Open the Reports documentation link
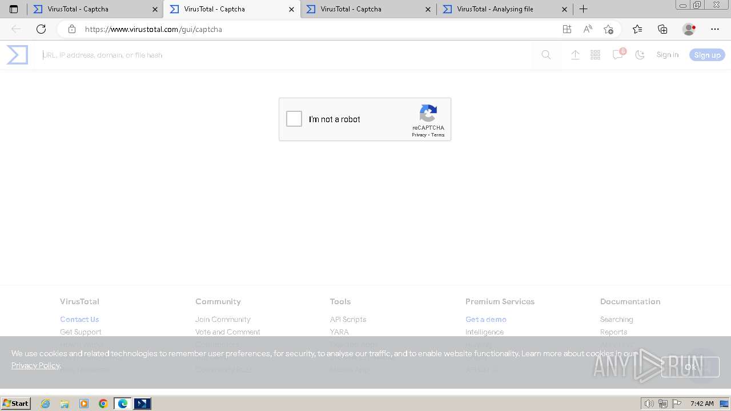The width and height of the screenshot is (731, 411). coord(613,332)
